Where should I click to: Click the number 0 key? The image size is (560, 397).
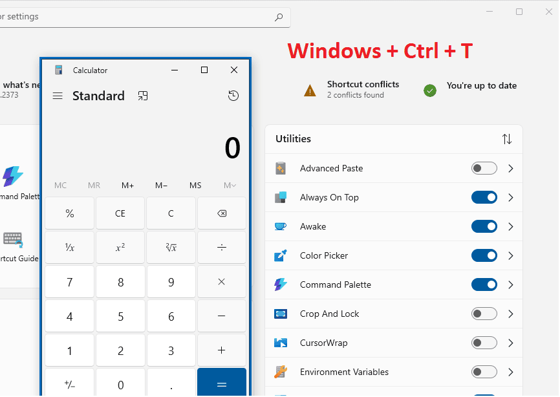click(120, 383)
